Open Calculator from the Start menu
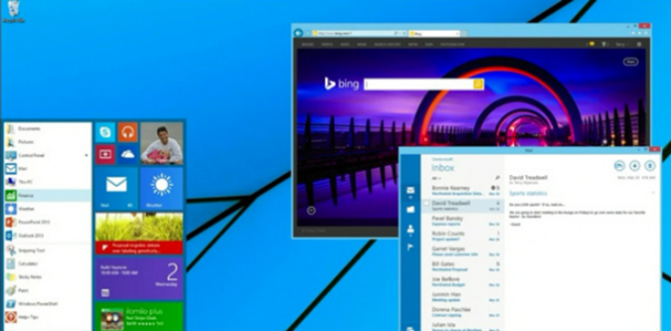This screenshot has width=671, height=331. [48, 264]
